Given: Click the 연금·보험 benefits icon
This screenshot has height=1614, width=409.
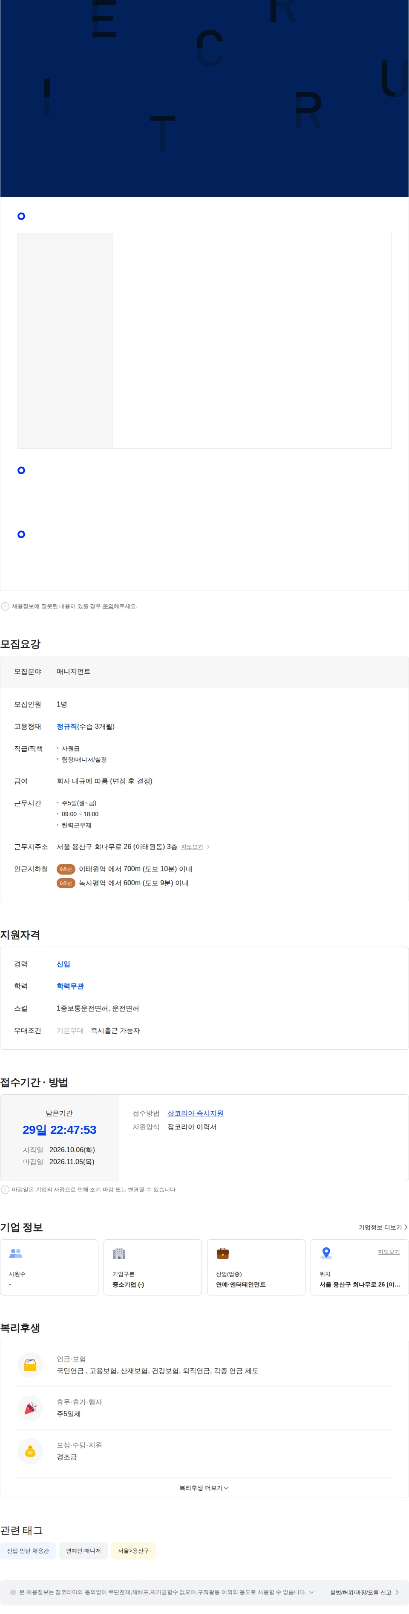Looking at the screenshot, I should tap(30, 1364).
